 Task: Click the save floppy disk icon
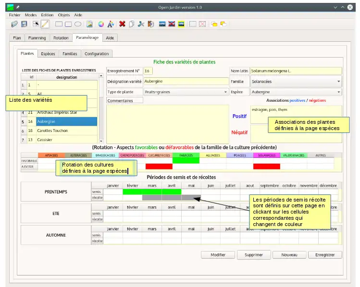tap(24, 24)
